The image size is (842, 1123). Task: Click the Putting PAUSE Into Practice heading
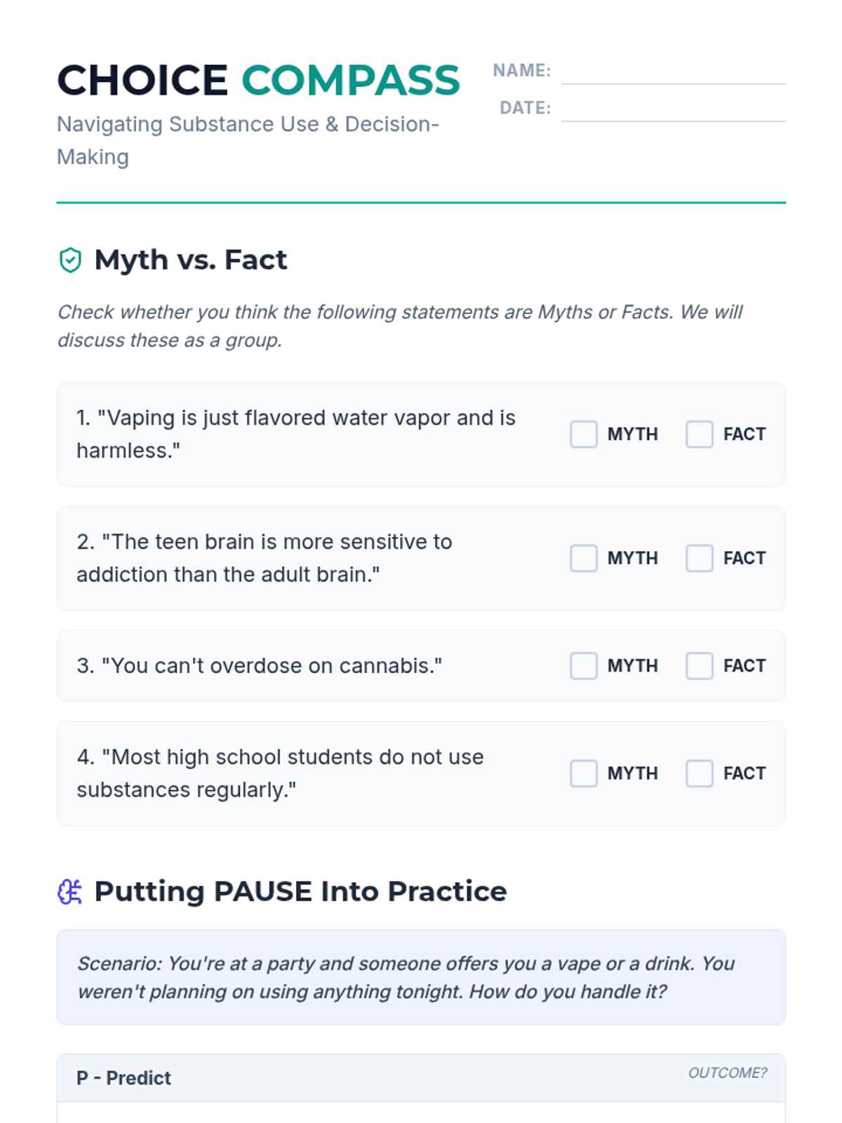(x=300, y=892)
